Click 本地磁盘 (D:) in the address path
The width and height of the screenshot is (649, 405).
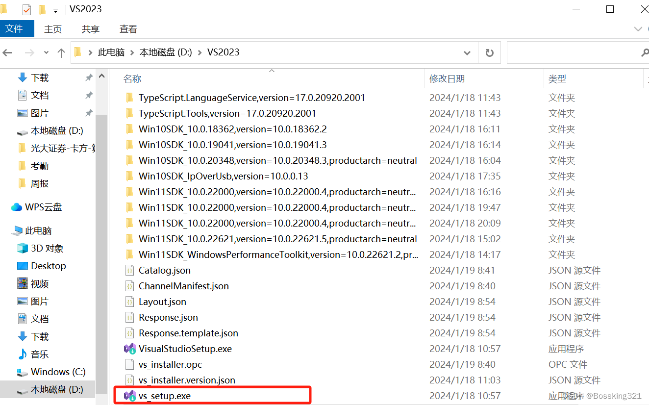click(166, 52)
